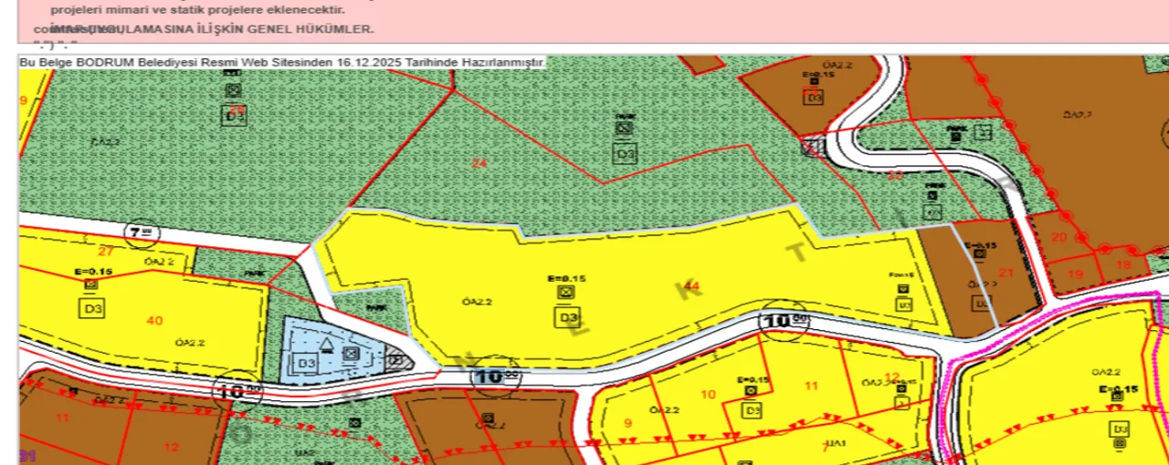
Task: Select the triangle symbol in the blue zone
Action: [326, 345]
